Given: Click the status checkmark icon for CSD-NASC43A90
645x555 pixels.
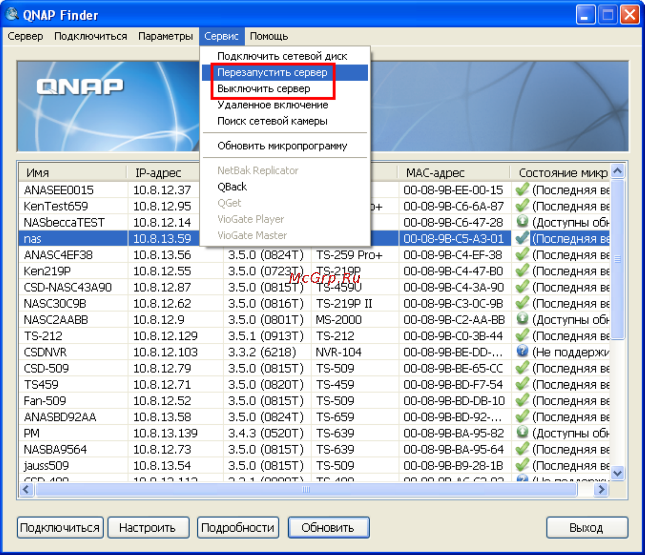Looking at the screenshot, I should click(x=522, y=287).
